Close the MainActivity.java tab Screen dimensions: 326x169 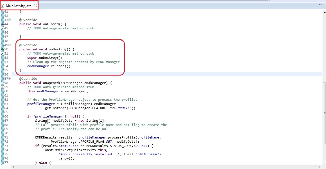pyautogui.click(x=35, y=6)
